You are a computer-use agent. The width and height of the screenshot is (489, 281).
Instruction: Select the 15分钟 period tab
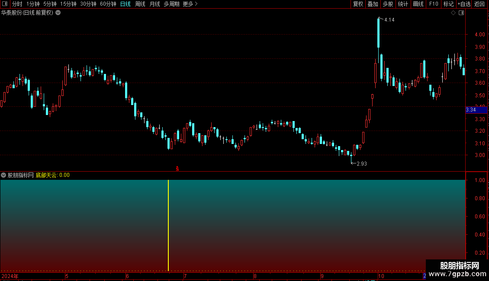pos(68,4)
